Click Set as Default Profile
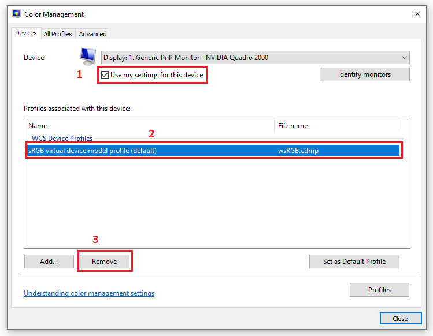 pyautogui.click(x=354, y=262)
